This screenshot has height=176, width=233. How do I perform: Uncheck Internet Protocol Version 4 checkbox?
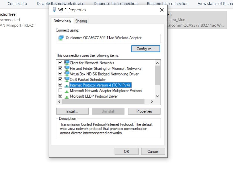coord(60,85)
